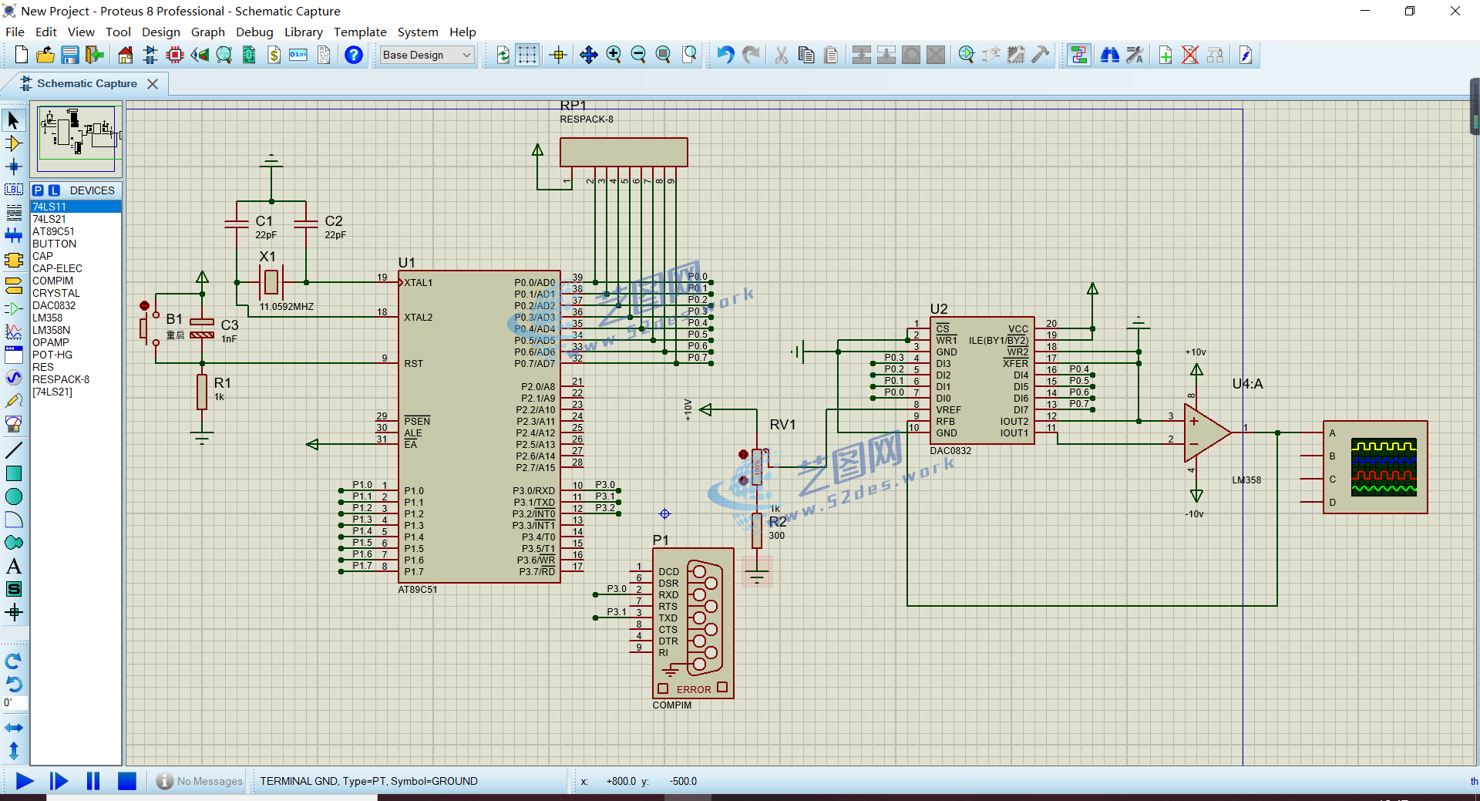
Task: Click the pan/center view arrows icon
Action: (589, 55)
